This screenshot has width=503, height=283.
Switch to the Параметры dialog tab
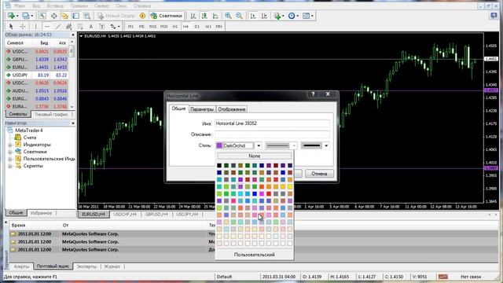[x=202, y=109]
